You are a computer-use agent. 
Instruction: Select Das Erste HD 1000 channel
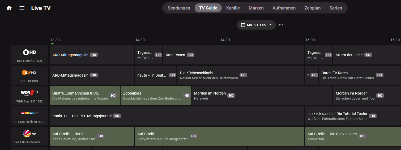(29, 55)
